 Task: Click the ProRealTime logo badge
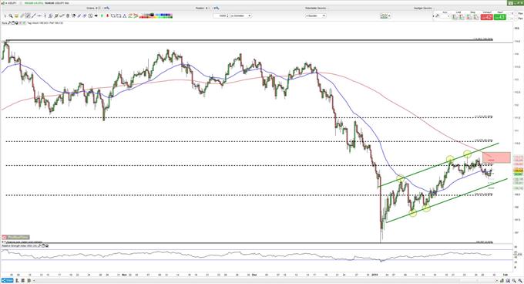coord(15,237)
